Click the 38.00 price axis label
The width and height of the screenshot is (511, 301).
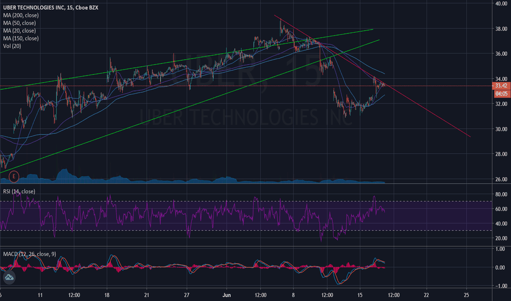point(501,28)
